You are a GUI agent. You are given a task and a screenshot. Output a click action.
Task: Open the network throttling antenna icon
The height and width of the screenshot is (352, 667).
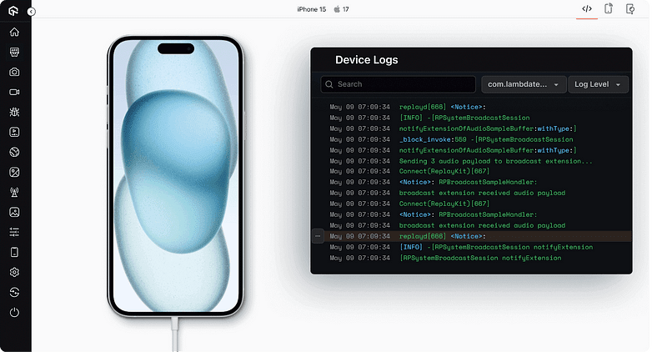tap(14, 192)
